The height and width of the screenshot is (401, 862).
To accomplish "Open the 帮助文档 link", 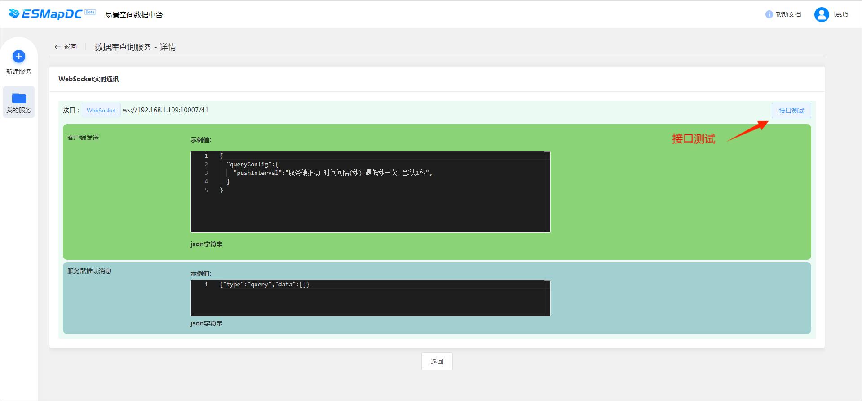I will click(x=788, y=14).
